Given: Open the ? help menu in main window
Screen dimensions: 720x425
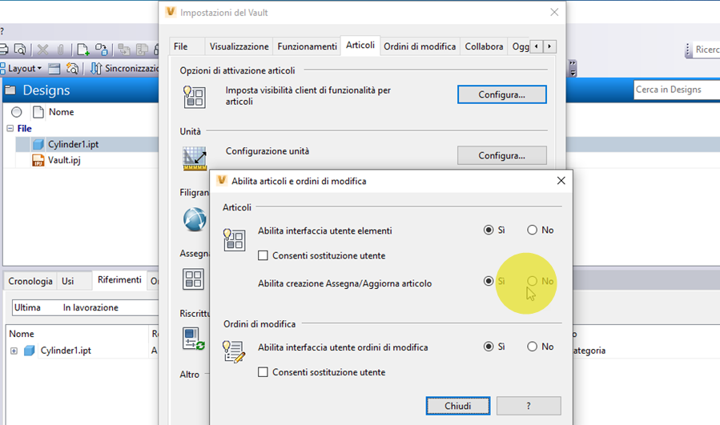Looking at the screenshot, I should click(2, 31).
